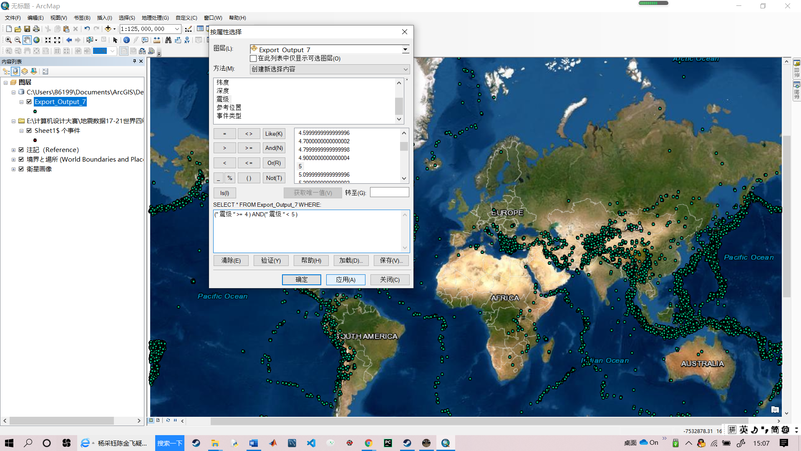Enable 在此列表中仅显示可选图层 option
Viewport: 801px width, 451px height.
(253, 58)
